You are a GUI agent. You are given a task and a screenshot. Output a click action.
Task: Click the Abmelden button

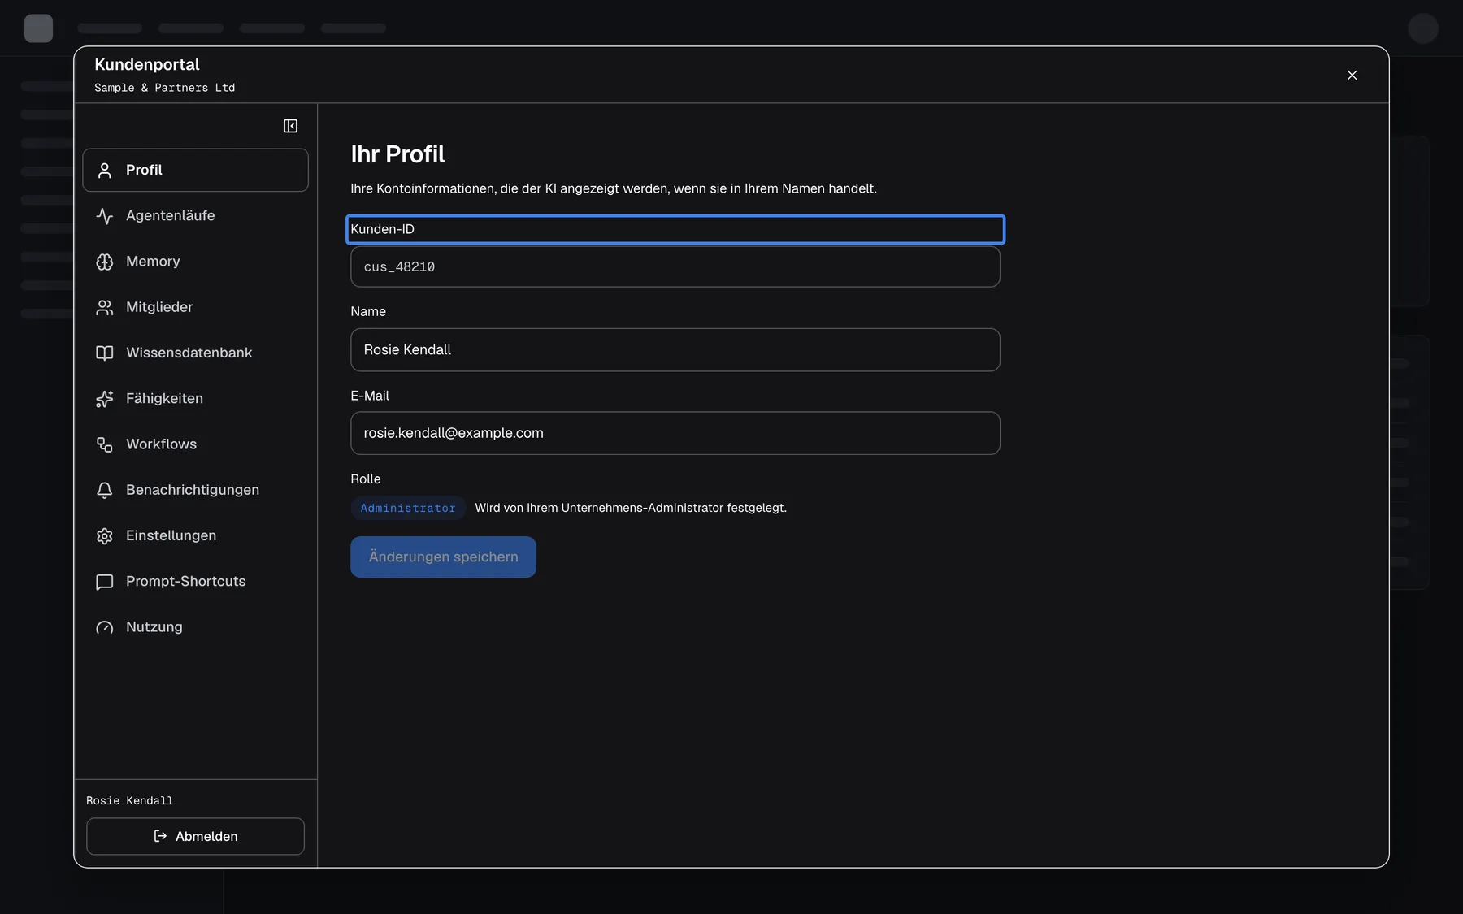pos(195,836)
